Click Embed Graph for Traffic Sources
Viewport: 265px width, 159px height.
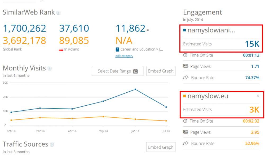(x=161, y=147)
